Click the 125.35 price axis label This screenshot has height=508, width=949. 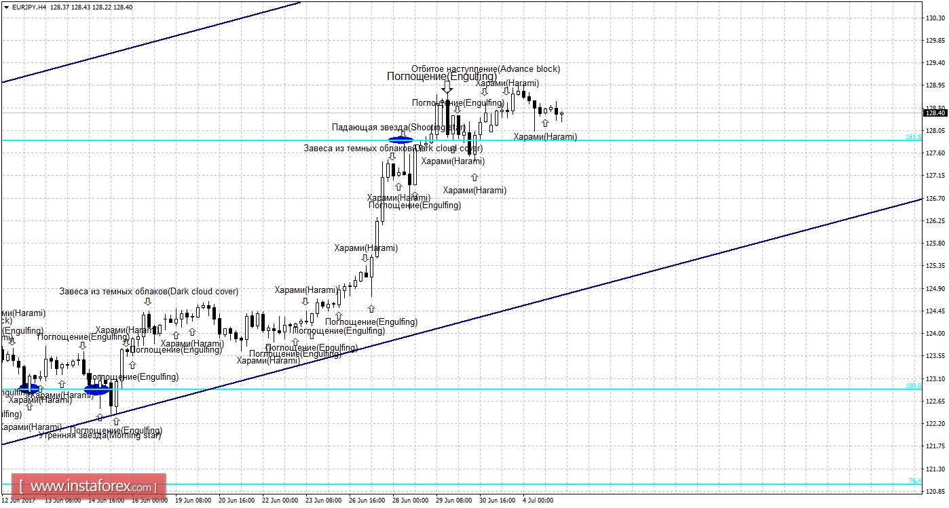tap(935, 266)
